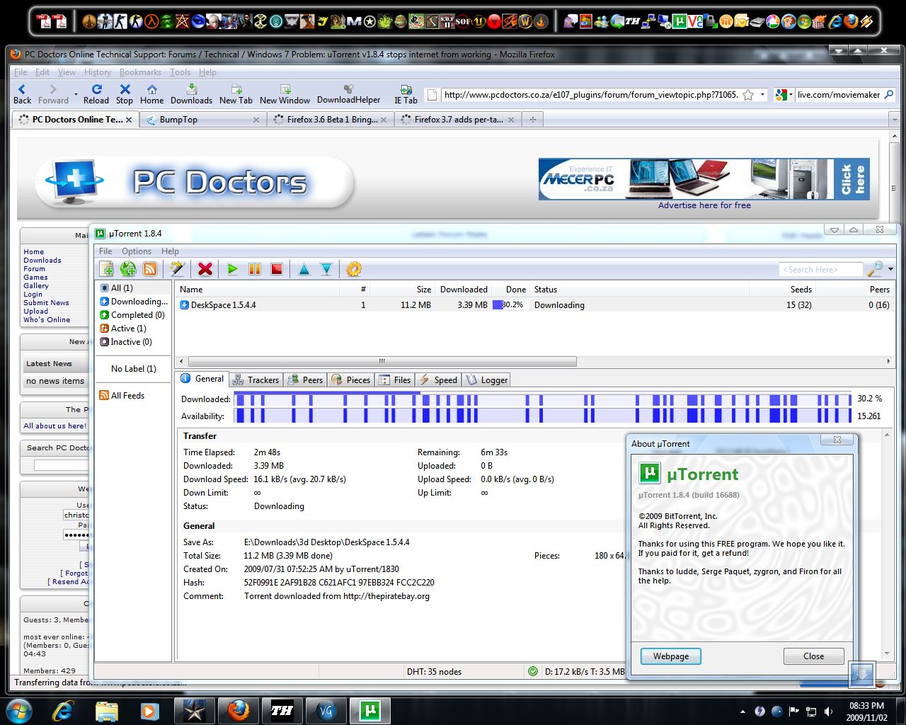Click the Webpage button in About dialog
Screen dimensions: 906x725
pyautogui.click(x=670, y=656)
